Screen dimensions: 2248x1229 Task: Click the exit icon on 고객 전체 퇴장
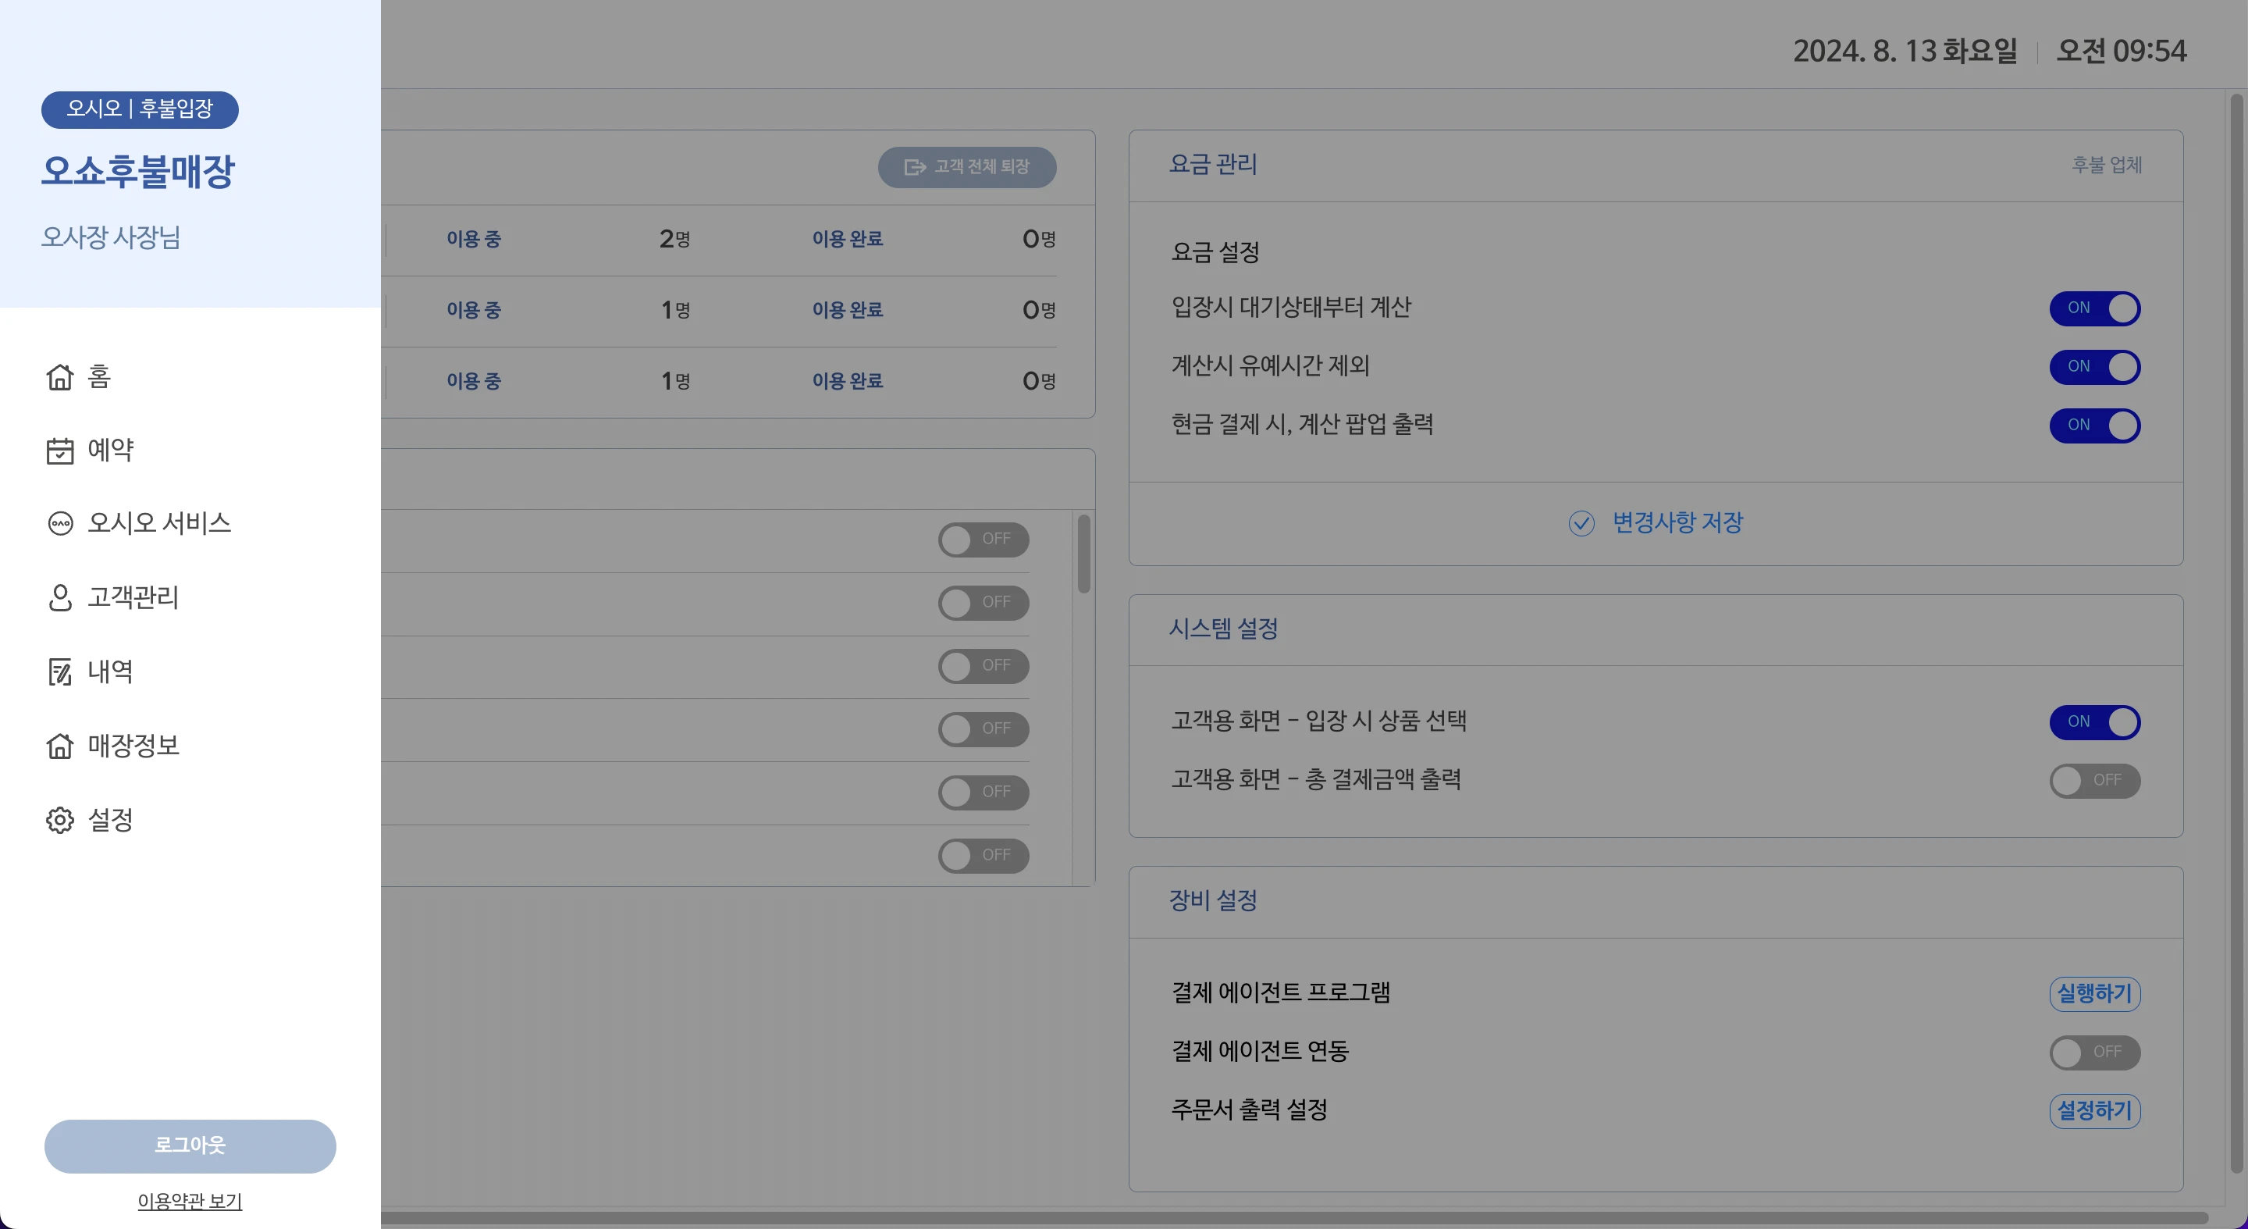(915, 167)
